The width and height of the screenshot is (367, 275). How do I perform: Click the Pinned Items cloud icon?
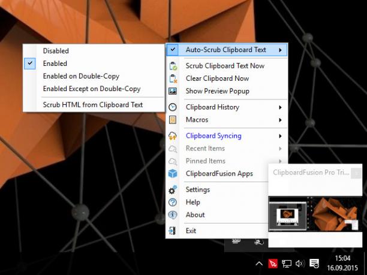point(173,161)
